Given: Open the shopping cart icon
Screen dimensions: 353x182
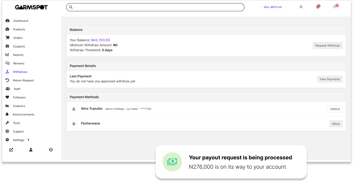Looking at the screenshot, I should pos(317,7).
